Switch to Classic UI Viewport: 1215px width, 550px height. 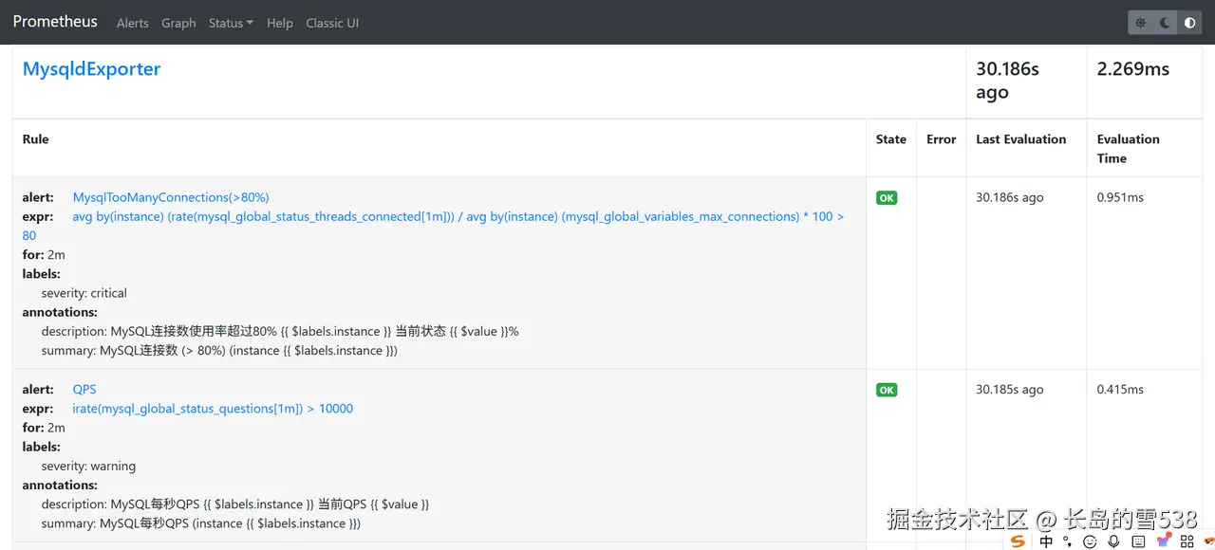[332, 23]
